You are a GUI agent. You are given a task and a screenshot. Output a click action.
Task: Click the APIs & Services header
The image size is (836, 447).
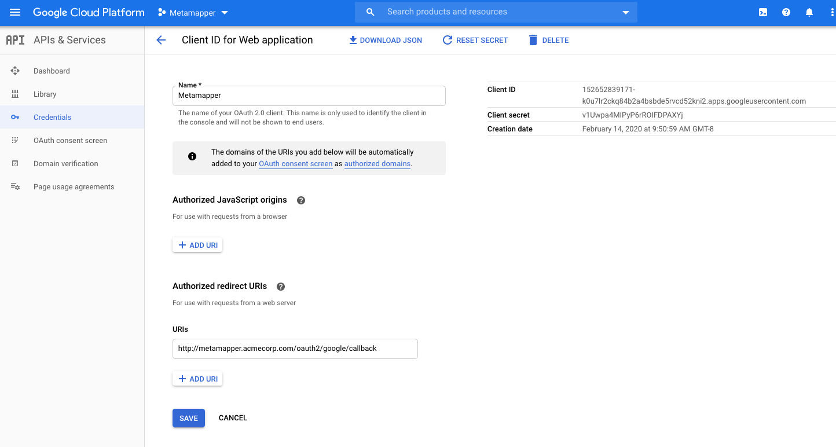69,40
